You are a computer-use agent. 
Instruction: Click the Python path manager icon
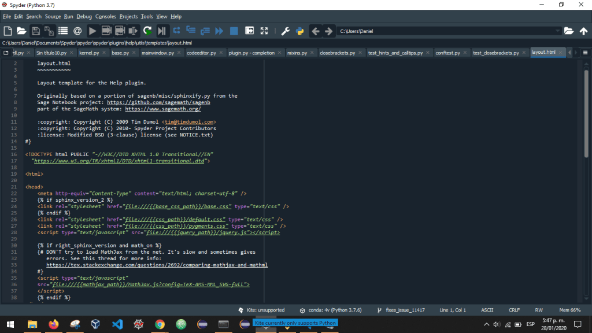tap(300, 31)
